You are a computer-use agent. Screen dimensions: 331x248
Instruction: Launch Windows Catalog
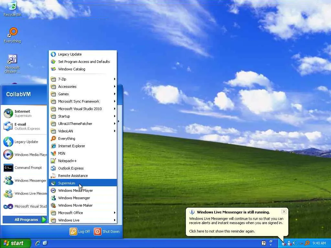[x=82, y=69]
